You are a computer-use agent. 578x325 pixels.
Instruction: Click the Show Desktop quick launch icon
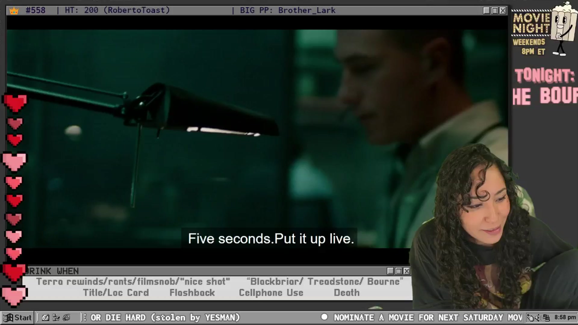click(45, 317)
